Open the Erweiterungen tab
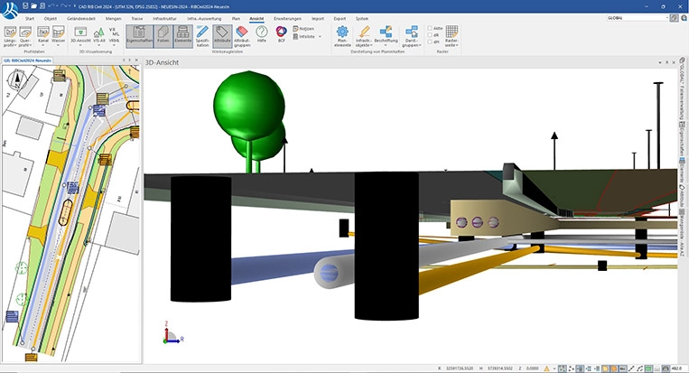Image resolution: width=689 pixels, height=373 pixels. click(287, 18)
